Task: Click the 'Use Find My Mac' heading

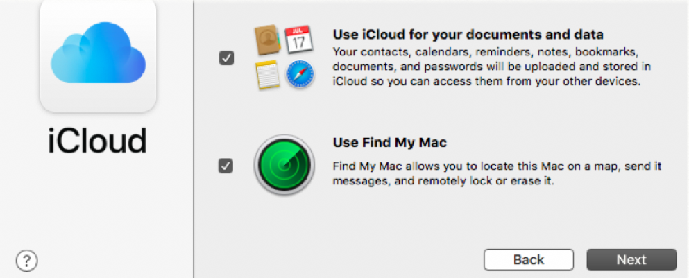Action: pos(390,144)
